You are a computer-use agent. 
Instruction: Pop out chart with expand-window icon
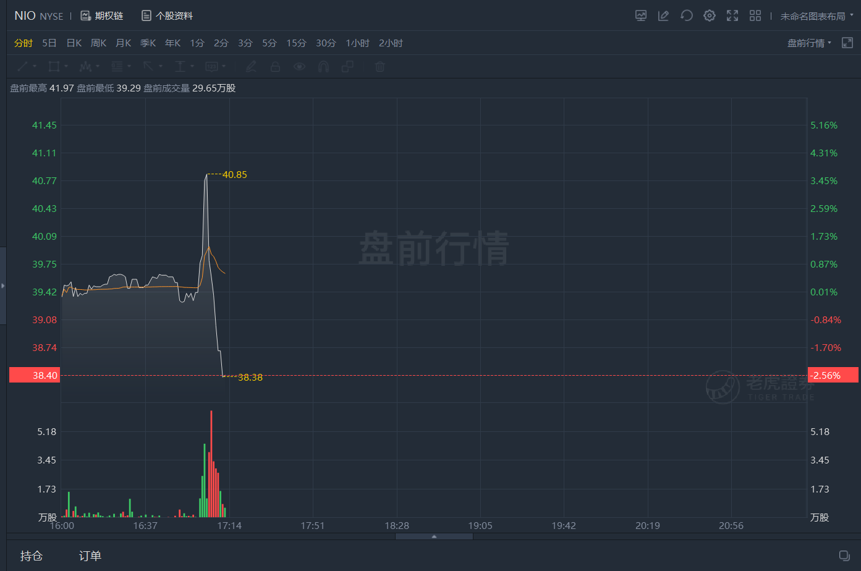847,43
